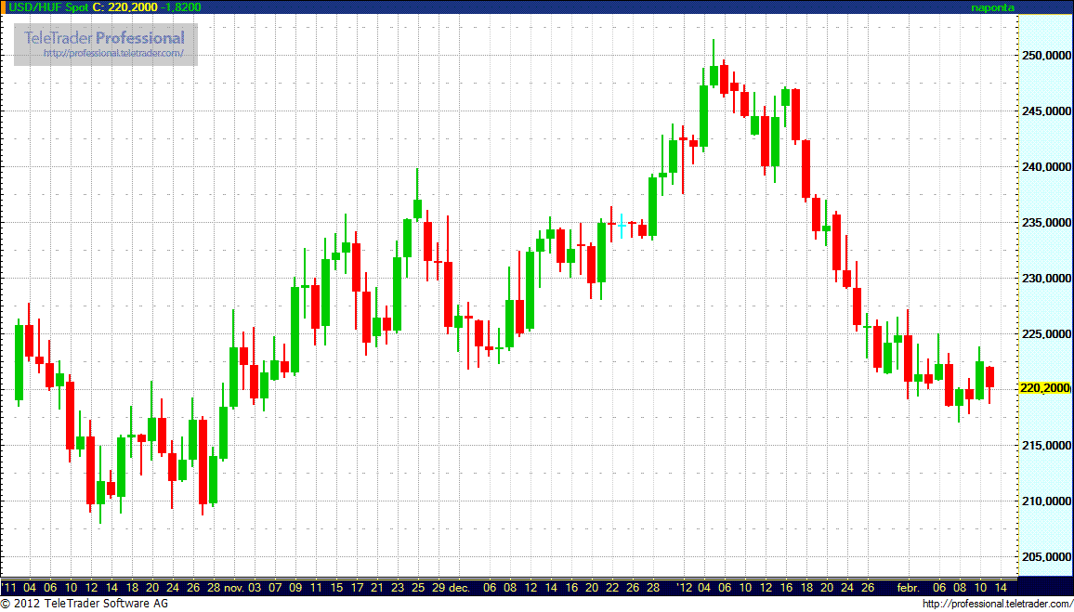This screenshot has height=612, width=1074.
Task: Select the cyan-colored doji candle
Action: [x=622, y=226]
